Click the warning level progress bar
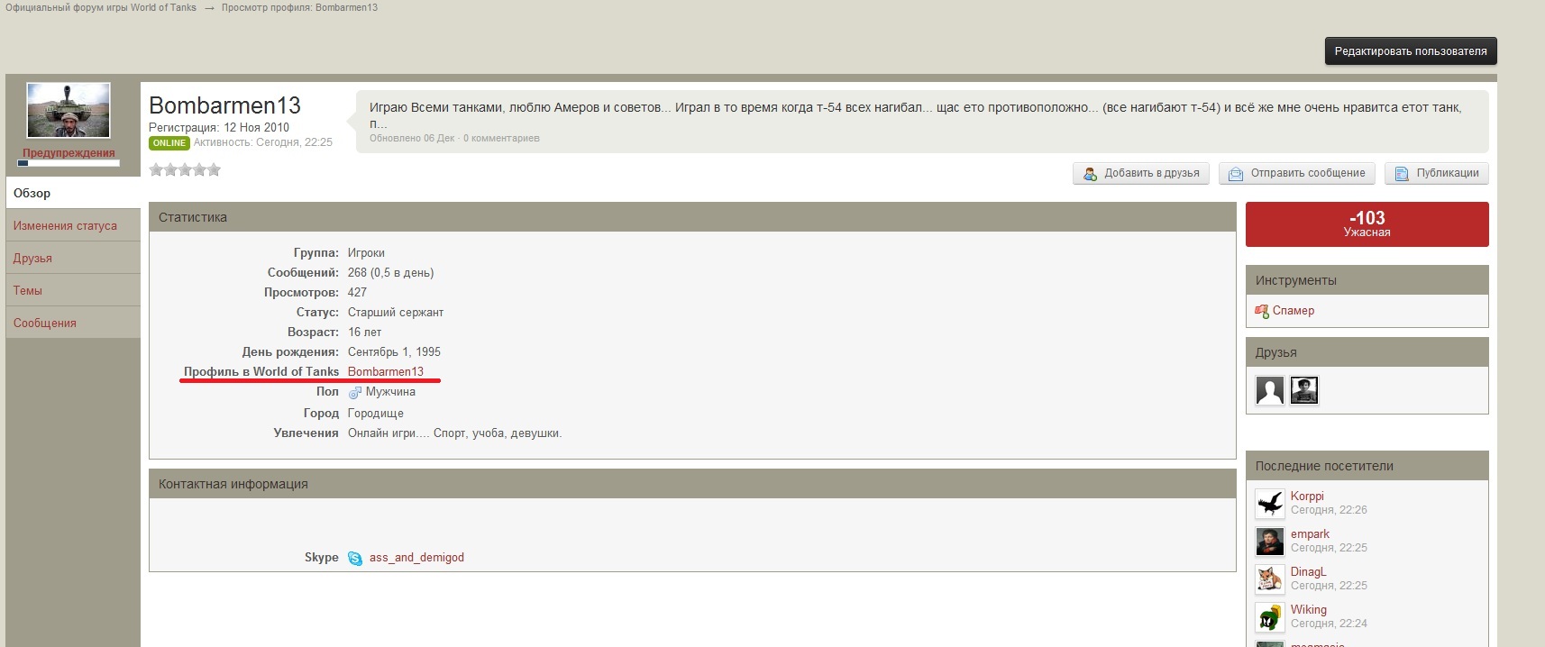1545x647 pixels. (x=69, y=163)
